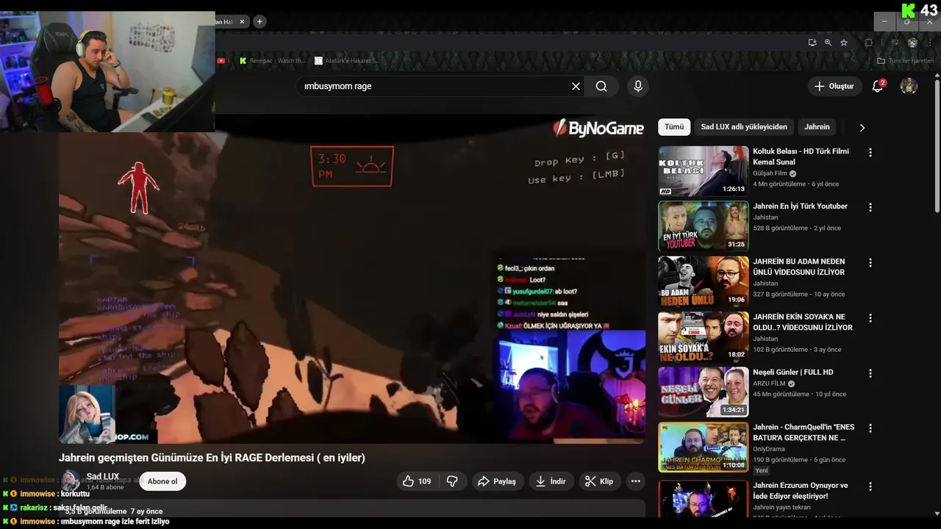This screenshot has height=529, width=941.
Task: Bookmark this page with the star icon
Action: click(x=844, y=43)
